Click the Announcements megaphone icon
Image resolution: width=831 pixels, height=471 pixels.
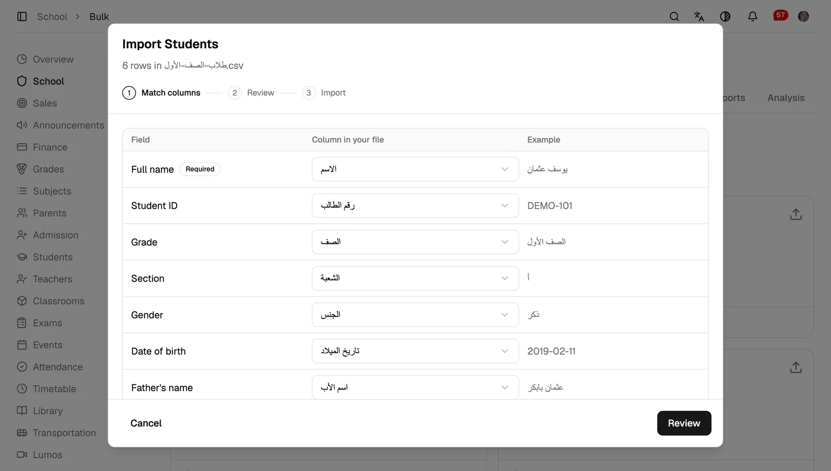22,125
